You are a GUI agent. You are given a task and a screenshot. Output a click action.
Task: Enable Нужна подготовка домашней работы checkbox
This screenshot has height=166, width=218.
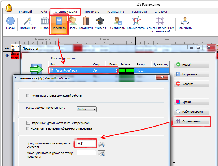click(28, 95)
